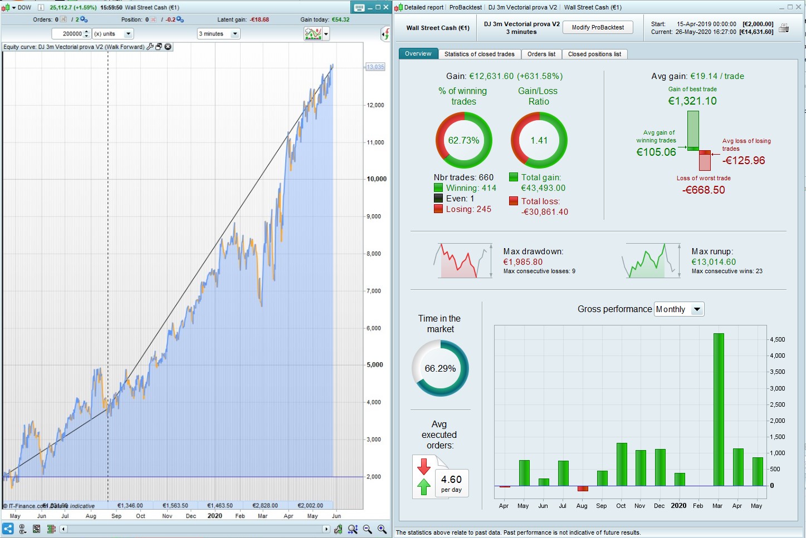This screenshot has height=538, width=806.
Task: Print the detailed report with the printer icon
Action: 784,28
